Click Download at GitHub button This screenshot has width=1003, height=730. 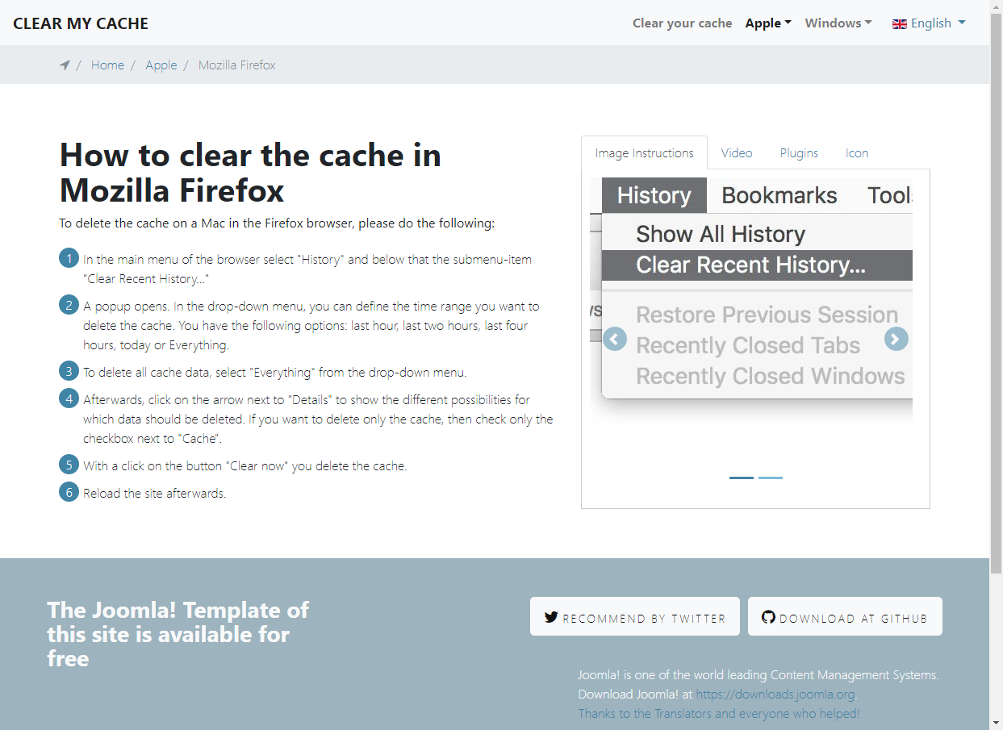tap(845, 617)
